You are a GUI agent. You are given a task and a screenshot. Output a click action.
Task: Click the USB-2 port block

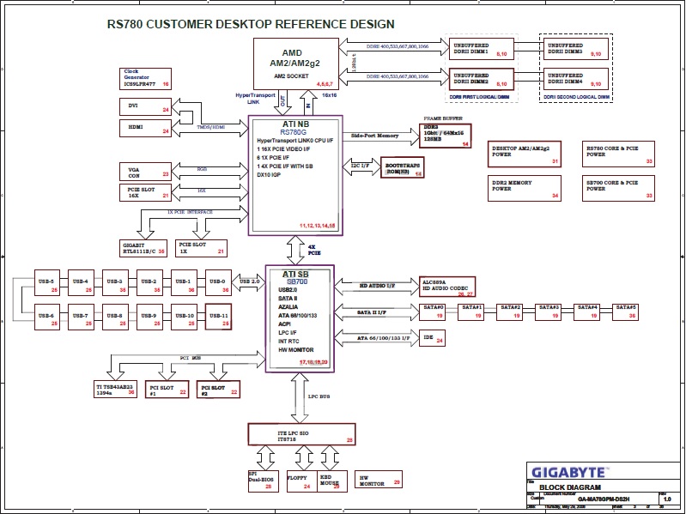(150, 283)
